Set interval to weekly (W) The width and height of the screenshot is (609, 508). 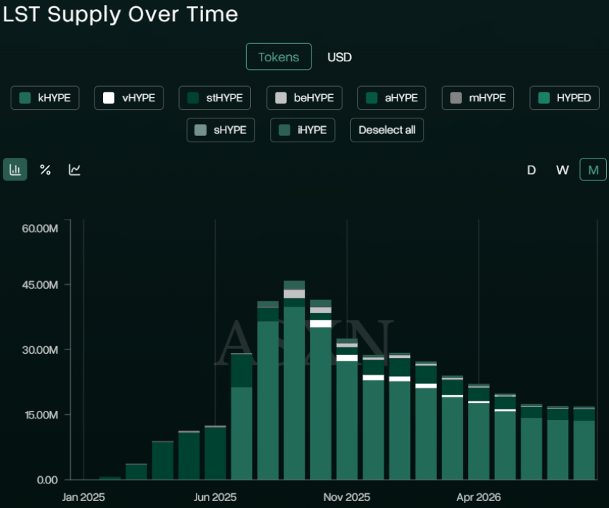point(562,170)
